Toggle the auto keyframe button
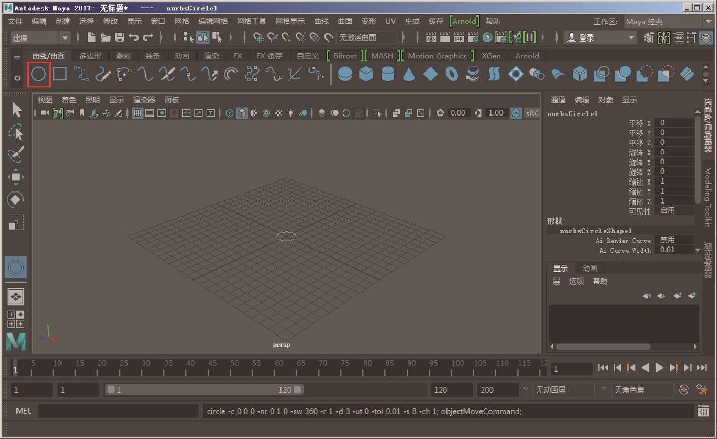Viewport: 717px width, 439px height. point(684,390)
